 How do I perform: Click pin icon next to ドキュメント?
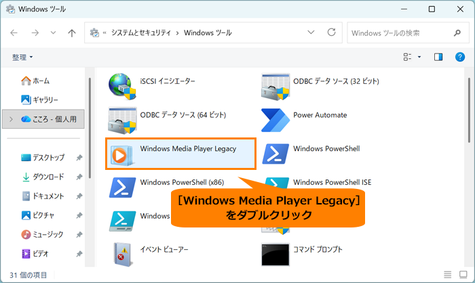click(79, 196)
